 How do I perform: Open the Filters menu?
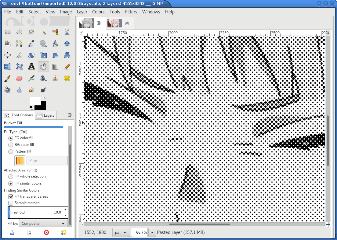131,12
